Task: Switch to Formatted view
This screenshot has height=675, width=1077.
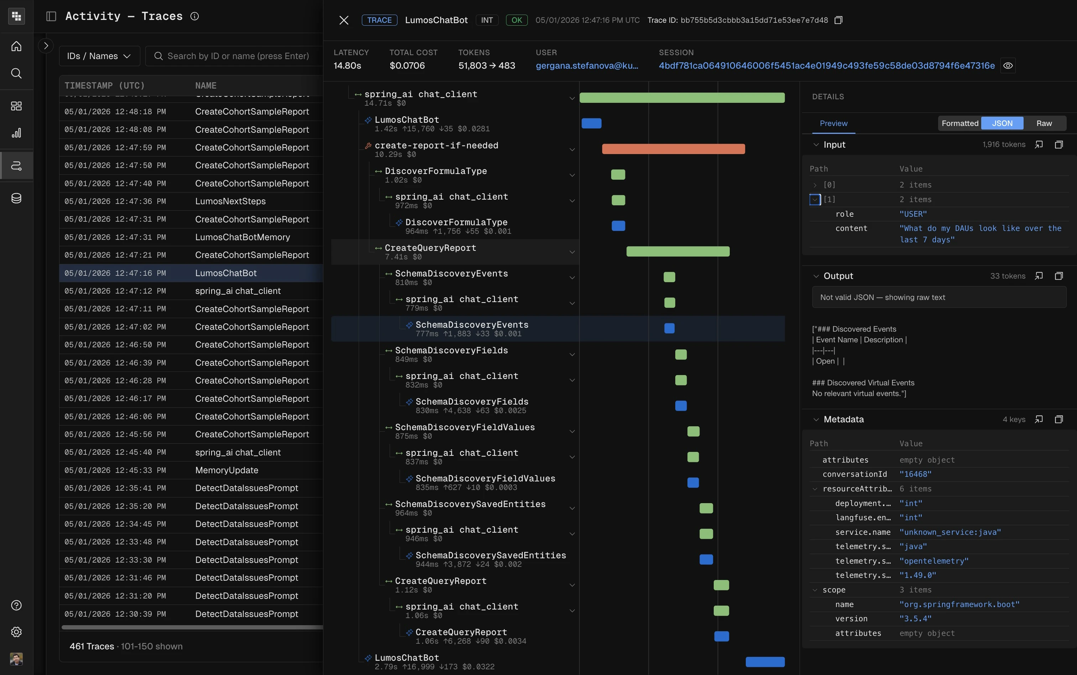Action: coord(960,123)
